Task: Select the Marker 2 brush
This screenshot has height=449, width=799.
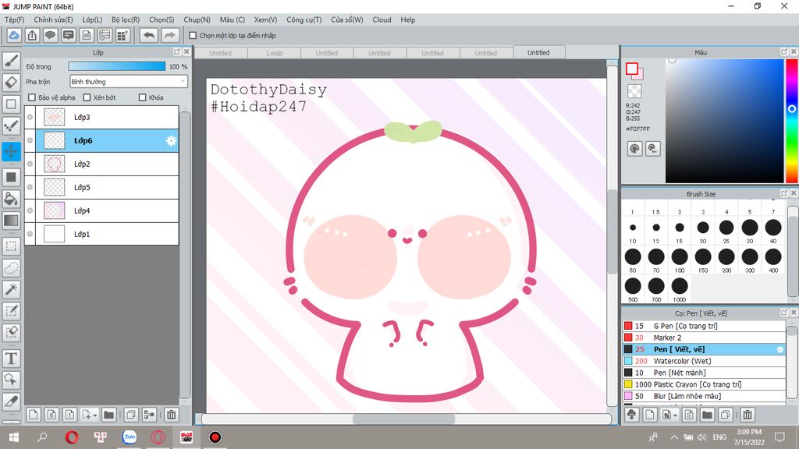Action: click(x=704, y=338)
